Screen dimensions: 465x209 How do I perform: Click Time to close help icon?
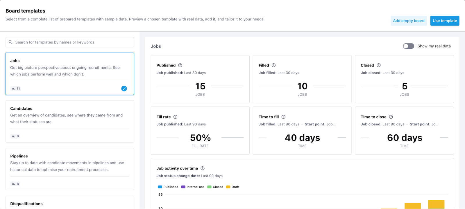tap(391, 117)
